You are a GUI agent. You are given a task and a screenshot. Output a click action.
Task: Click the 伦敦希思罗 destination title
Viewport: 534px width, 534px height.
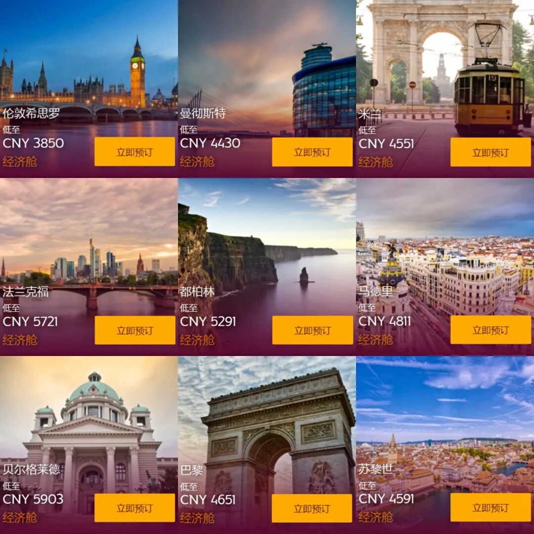point(31,113)
